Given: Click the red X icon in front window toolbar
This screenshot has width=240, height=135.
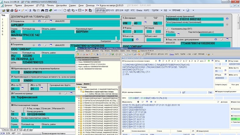Looking at the screenshot, I should (x=139, y=54).
